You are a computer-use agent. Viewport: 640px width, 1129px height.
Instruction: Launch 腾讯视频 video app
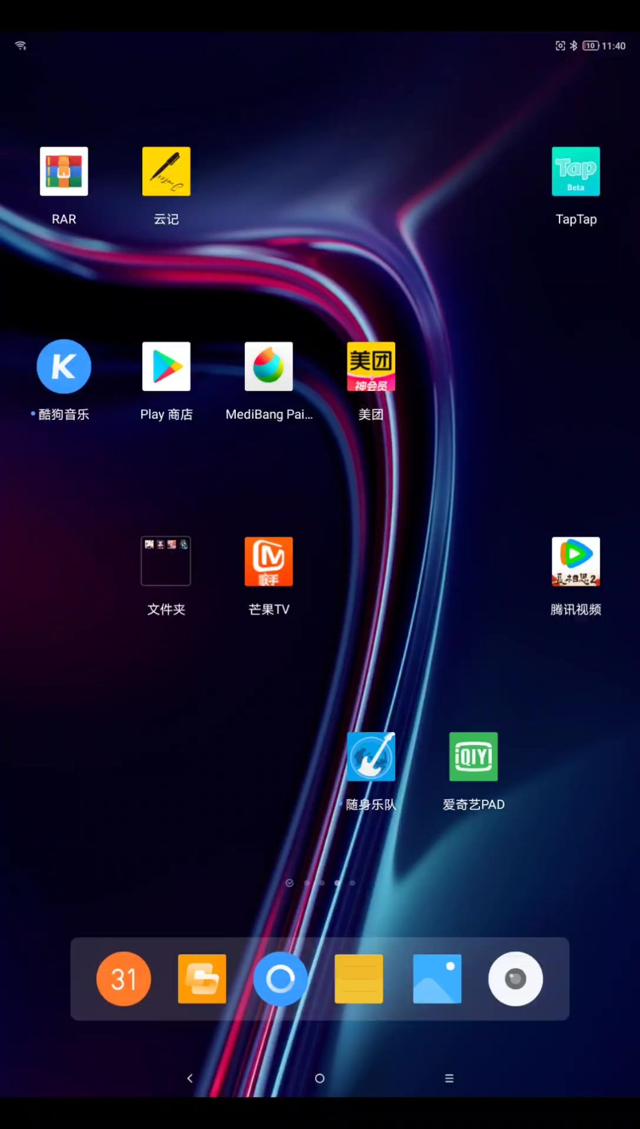[575, 561]
